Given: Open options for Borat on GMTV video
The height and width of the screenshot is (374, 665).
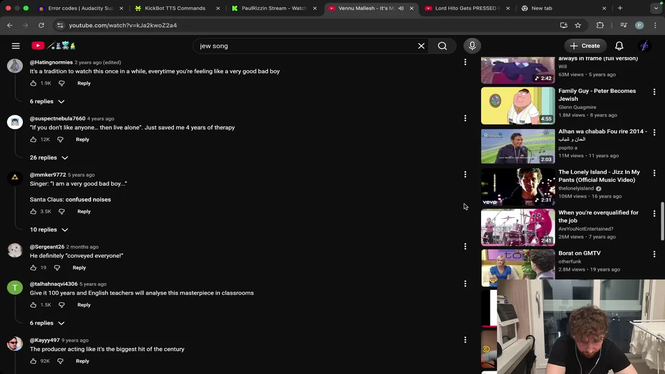Looking at the screenshot, I should 654,253.
